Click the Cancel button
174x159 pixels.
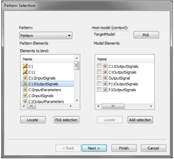pos(153,148)
